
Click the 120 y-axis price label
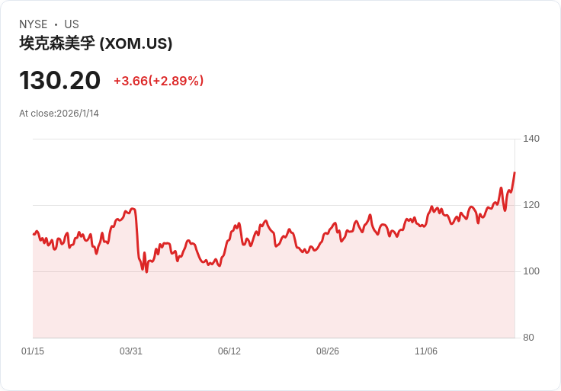tap(531, 205)
